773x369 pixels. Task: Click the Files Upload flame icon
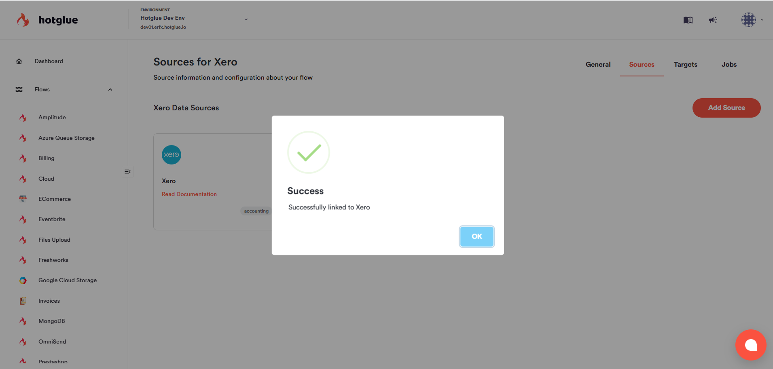click(23, 240)
